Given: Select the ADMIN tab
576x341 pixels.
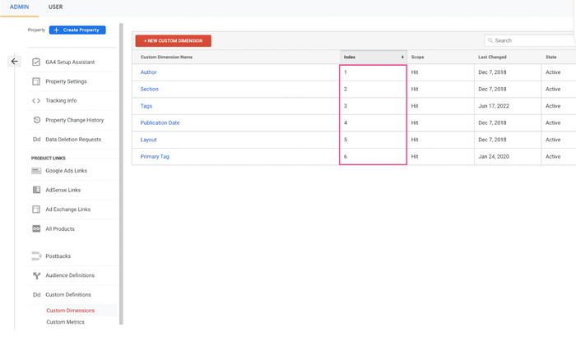Looking at the screenshot, I should coord(19,7).
